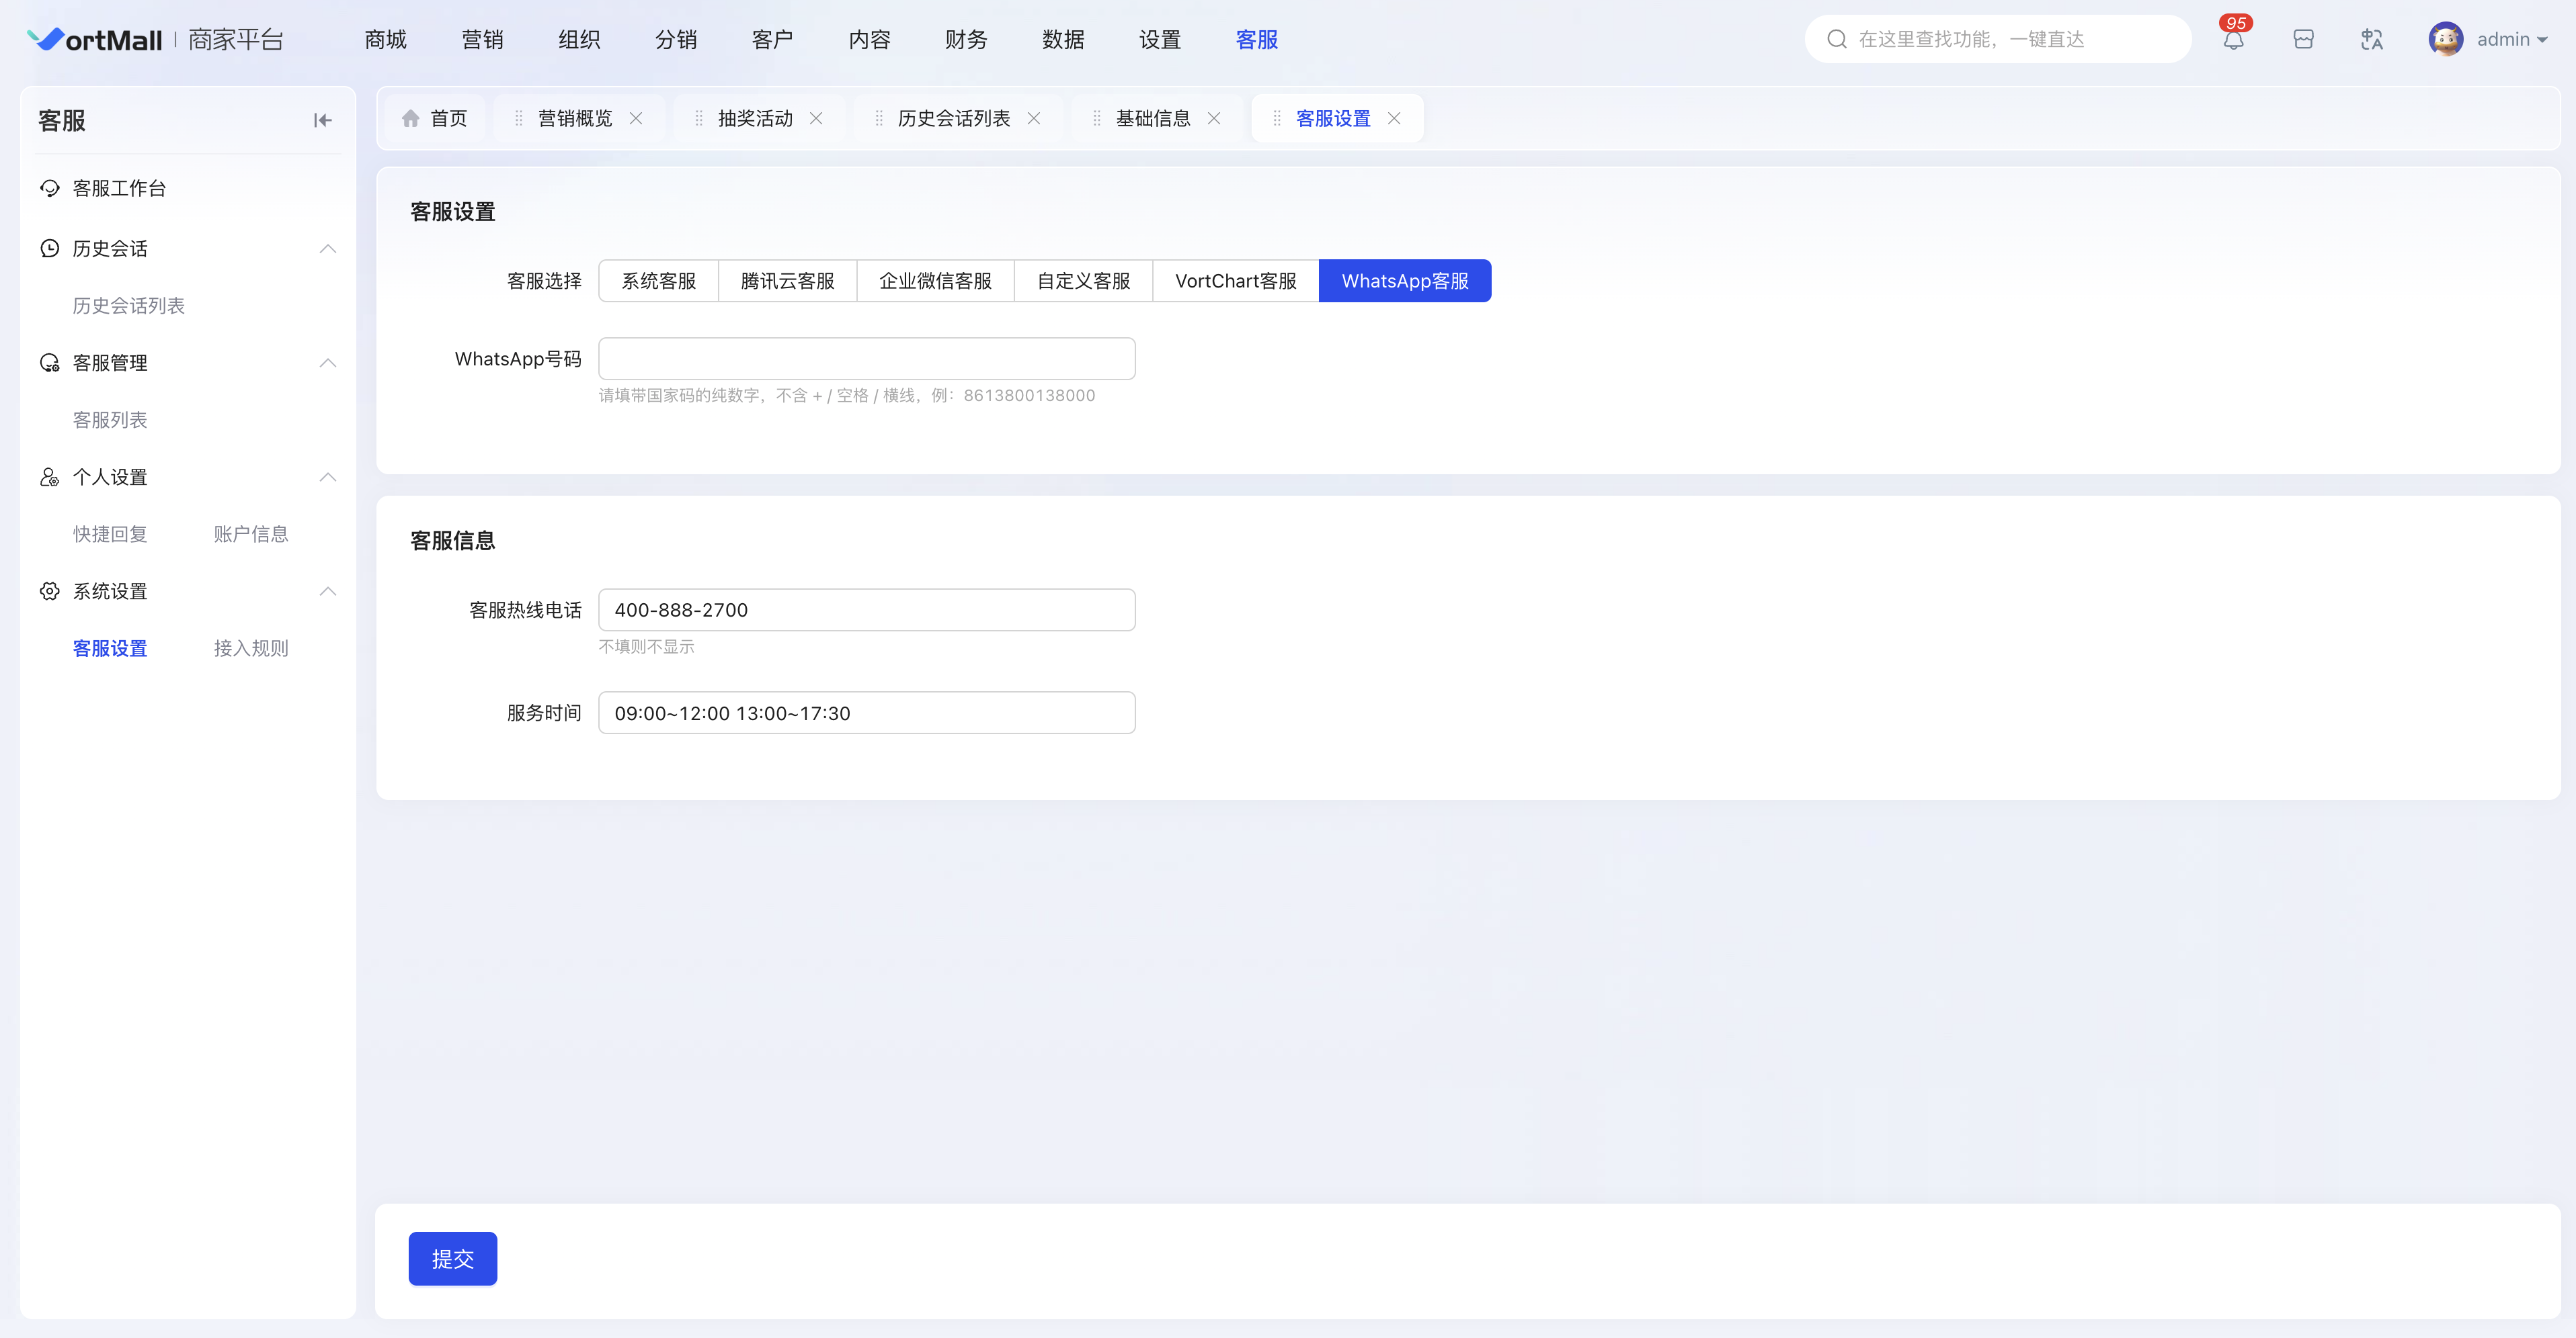
Task: Open 接入规则 in sidebar
Action: pyautogui.click(x=251, y=649)
